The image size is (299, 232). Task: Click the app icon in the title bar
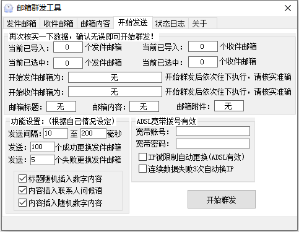point(9,8)
